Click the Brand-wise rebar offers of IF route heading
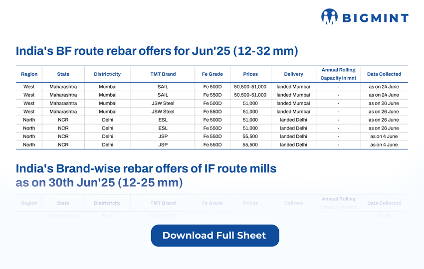 pyautogui.click(x=146, y=168)
